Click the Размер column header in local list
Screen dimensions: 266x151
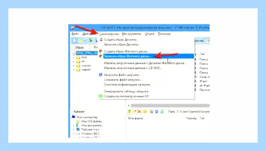tap(191, 118)
